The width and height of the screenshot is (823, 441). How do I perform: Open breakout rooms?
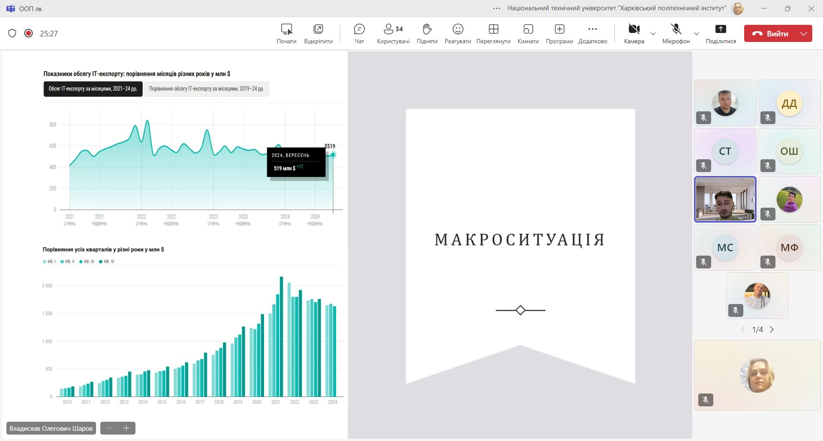[x=528, y=33]
